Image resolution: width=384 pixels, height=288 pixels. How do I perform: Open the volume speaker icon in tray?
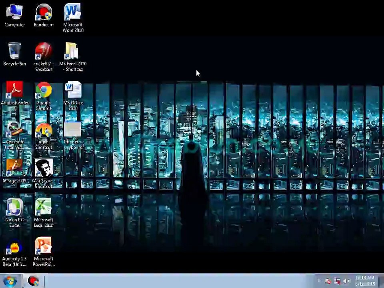pyautogui.click(x=346, y=281)
